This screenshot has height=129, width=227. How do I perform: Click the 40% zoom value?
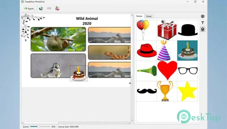(x=54, y=127)
